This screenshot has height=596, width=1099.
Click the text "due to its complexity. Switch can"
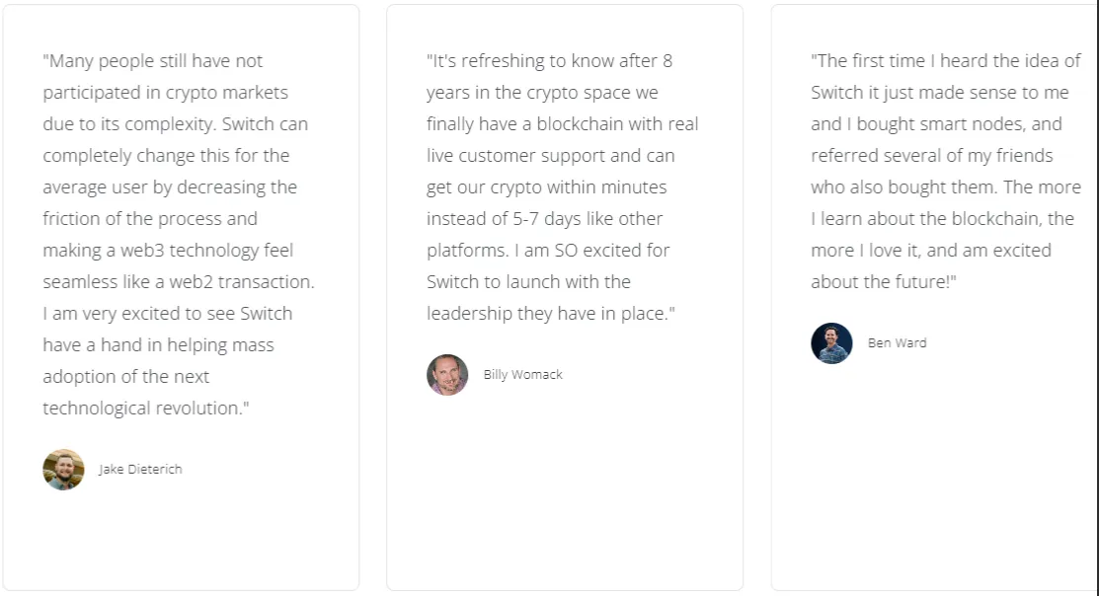pyautogui.click(x=175, y=124)
